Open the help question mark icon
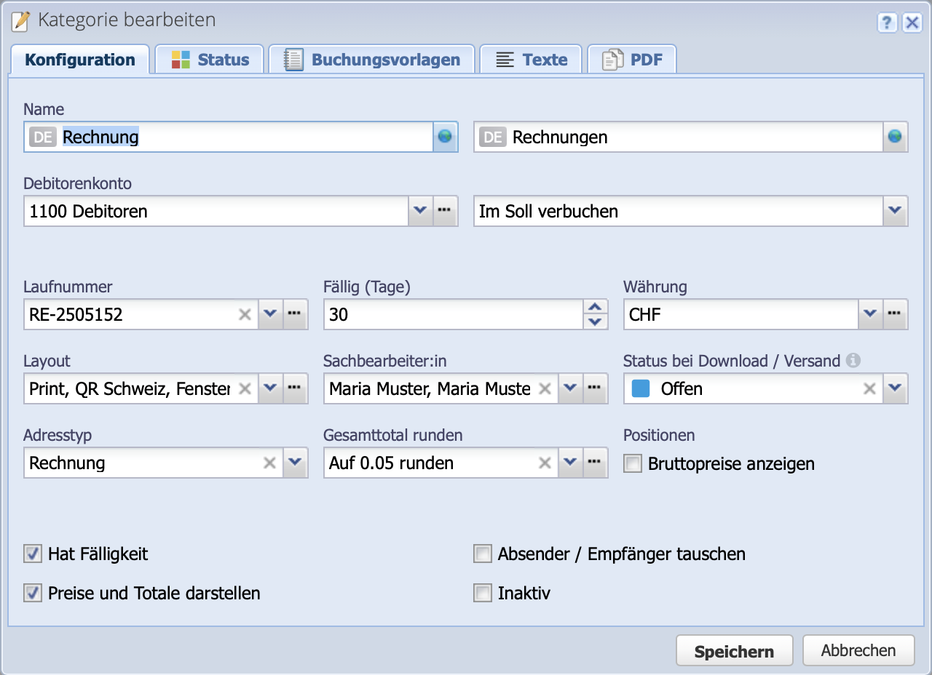 [887, 23]
